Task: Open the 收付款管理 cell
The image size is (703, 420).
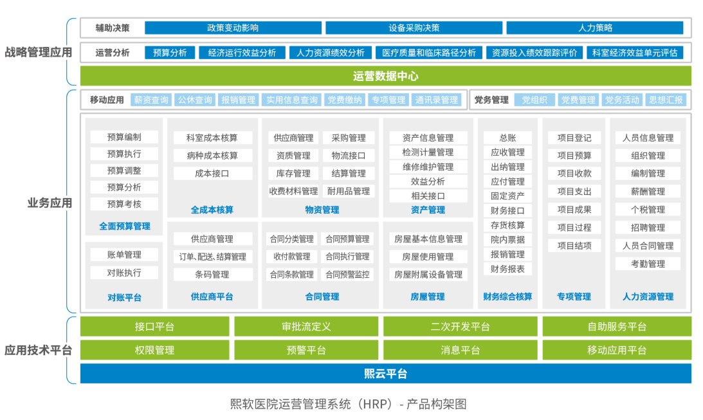Action: [x=292, y=257]
